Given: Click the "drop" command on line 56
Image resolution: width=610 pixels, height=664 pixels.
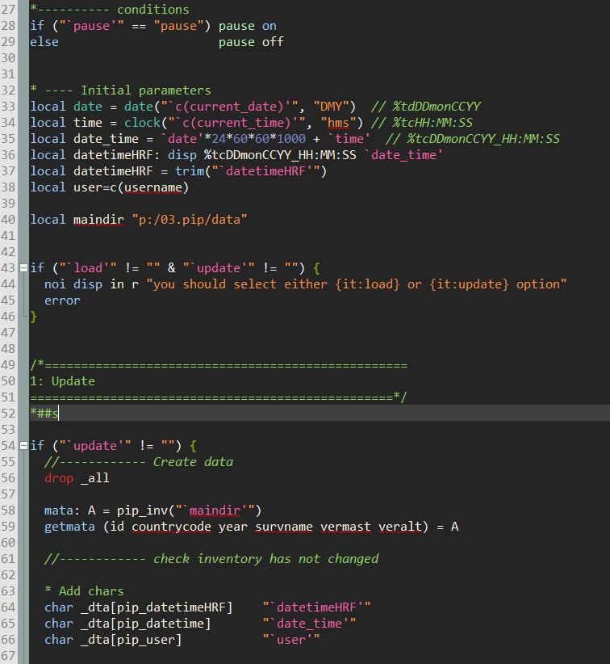Looking at the screenshot, I should (x=58, y=478).
